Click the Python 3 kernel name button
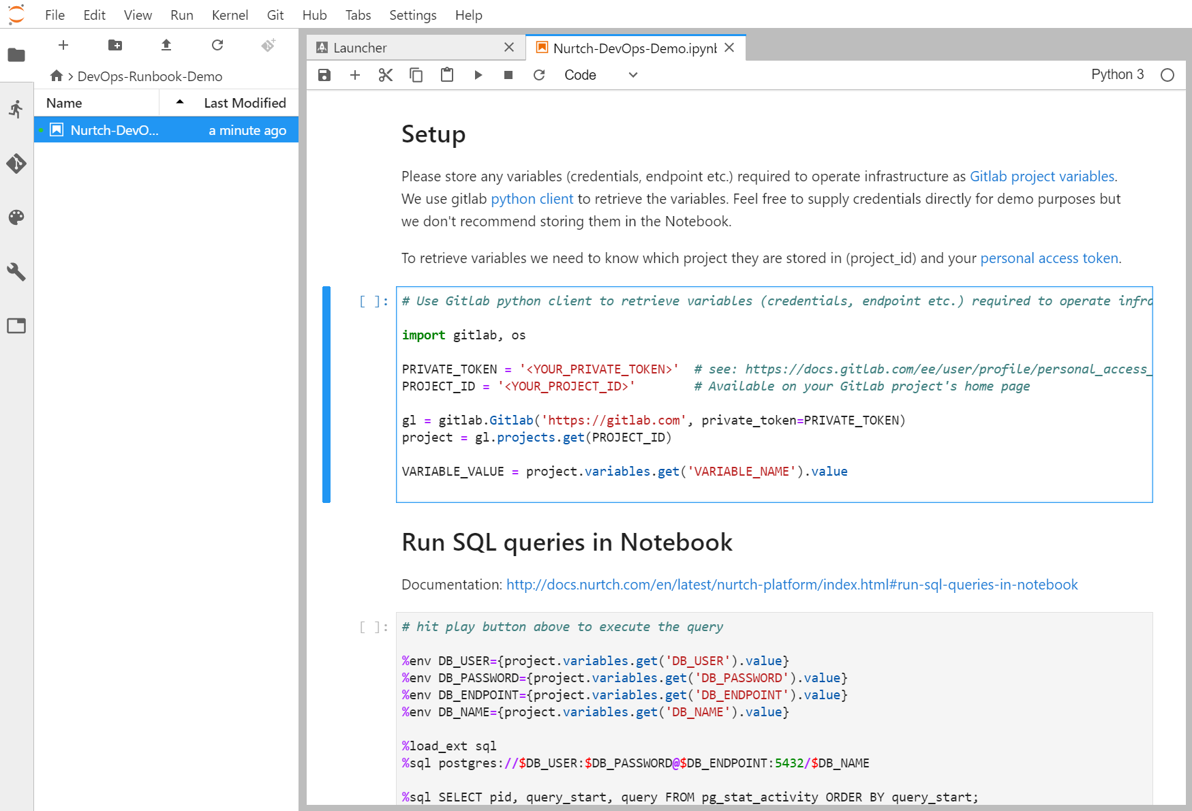Viewport: 1192px width, 811px height. point(1118,74)
